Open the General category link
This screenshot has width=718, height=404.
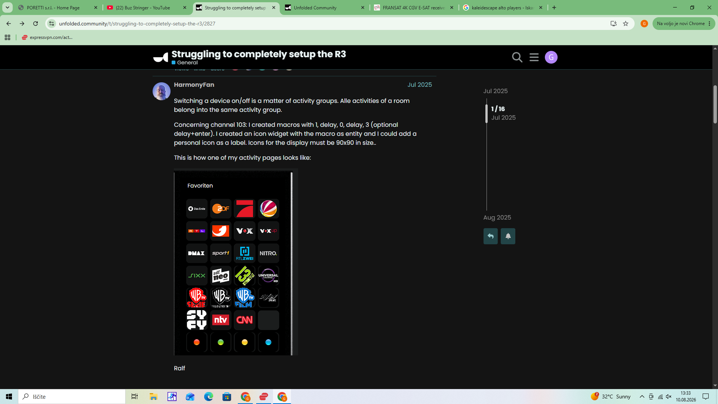click(185, 62)
